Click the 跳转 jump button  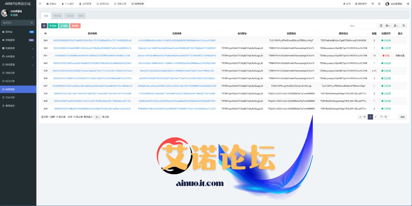click(x=402, y=117)
